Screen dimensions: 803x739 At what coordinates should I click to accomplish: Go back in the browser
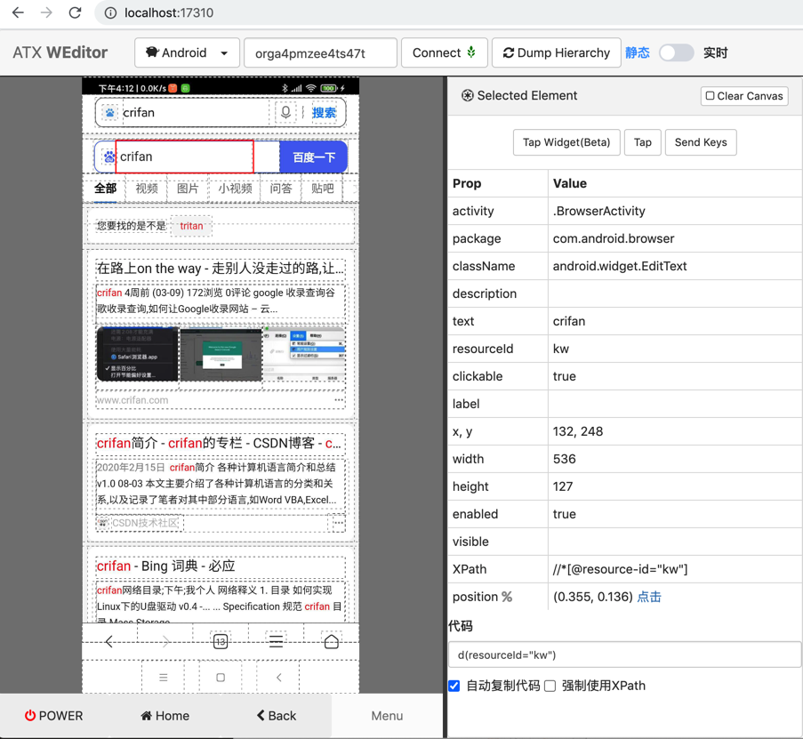pyautogui.click(x=18, y=12)
